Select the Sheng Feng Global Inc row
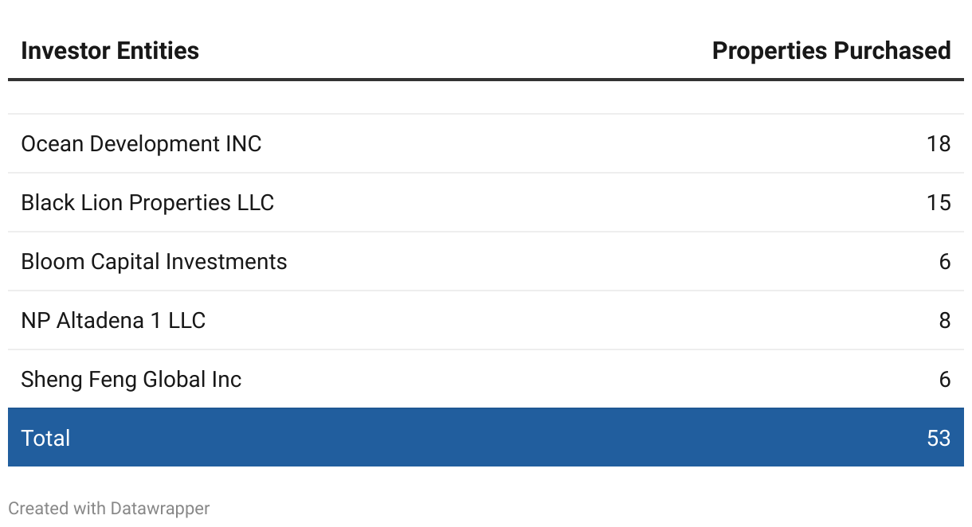The width and height of the screenshot is (972, 527). [486, 379]
